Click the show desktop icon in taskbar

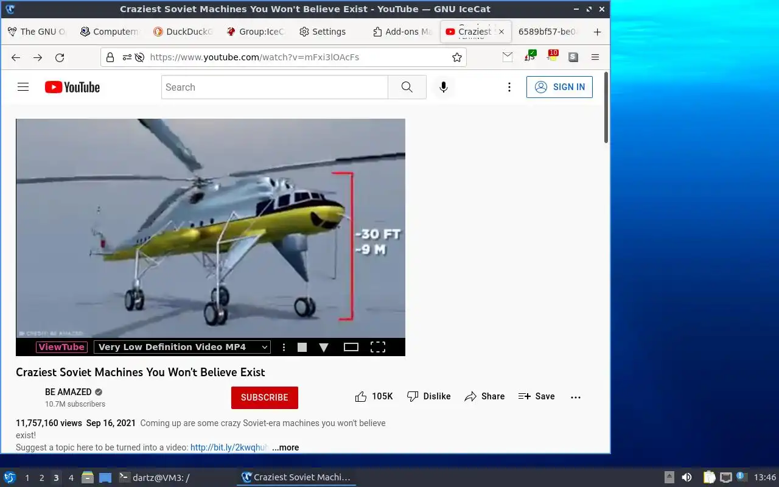[105, 477]
